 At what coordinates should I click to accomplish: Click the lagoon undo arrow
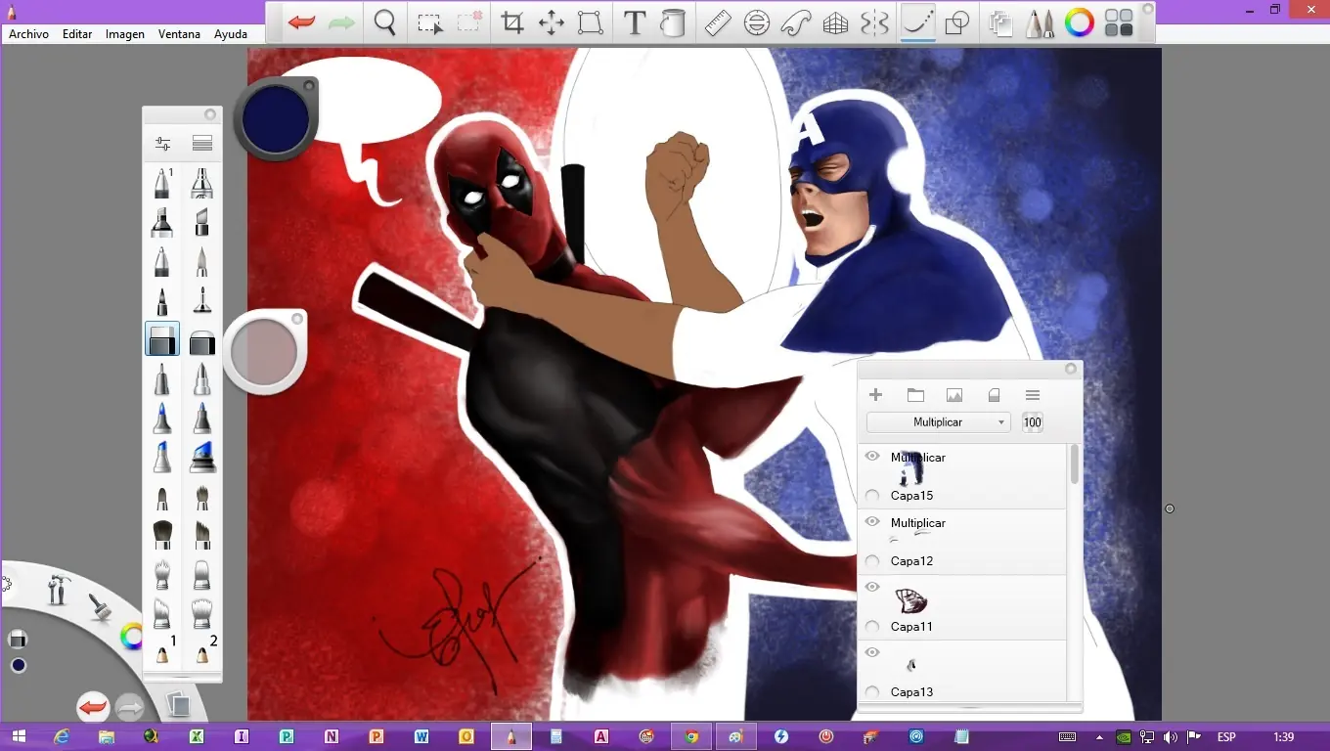coord(93,706)
